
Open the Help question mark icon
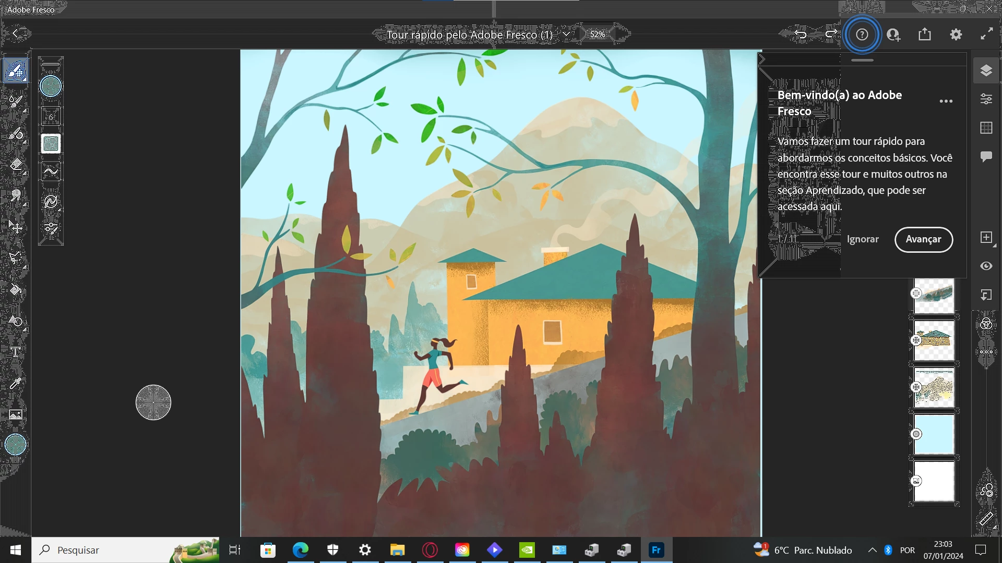click(x=862, y=34)
